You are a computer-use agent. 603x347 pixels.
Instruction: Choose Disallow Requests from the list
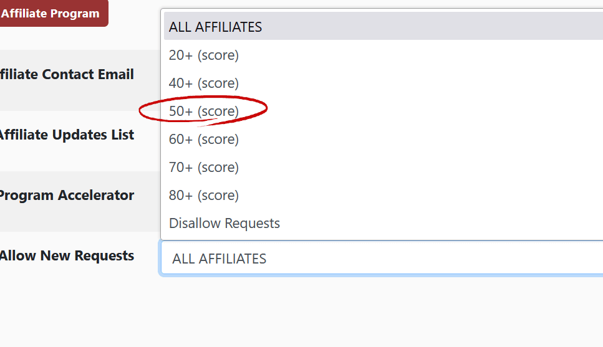(x=224, y=223)
